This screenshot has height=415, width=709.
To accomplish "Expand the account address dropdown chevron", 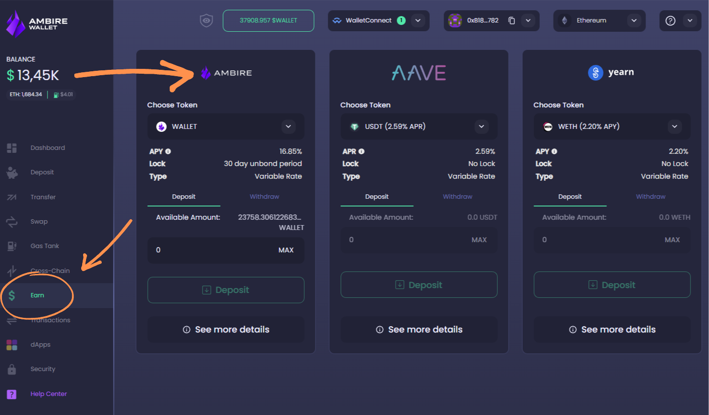I will click(x=528, y=21).
